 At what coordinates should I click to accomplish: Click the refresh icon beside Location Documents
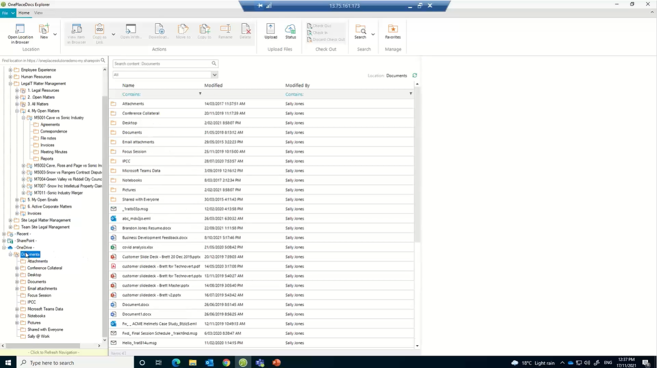[x=414, y=75]
